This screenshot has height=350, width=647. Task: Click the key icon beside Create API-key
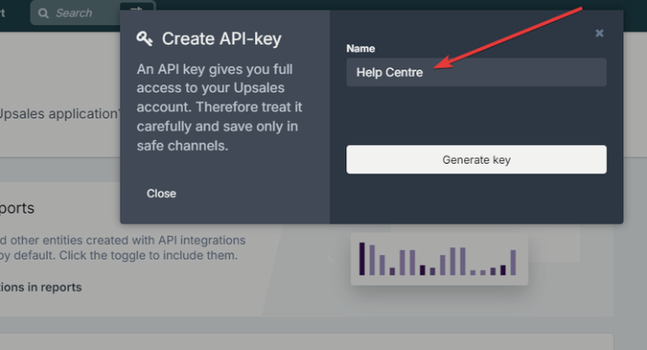(x=144, y=38)
